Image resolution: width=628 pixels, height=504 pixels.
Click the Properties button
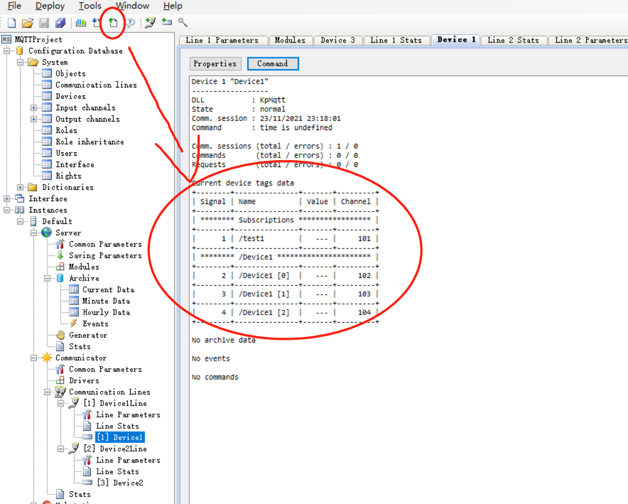click(x=215, y=64)
